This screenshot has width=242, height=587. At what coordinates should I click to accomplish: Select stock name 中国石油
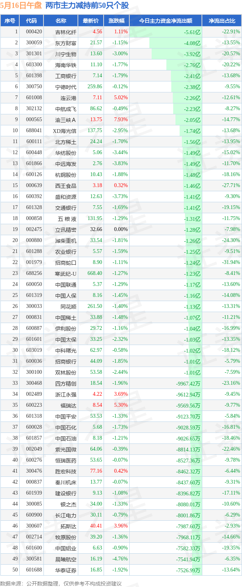click(66, 438)
